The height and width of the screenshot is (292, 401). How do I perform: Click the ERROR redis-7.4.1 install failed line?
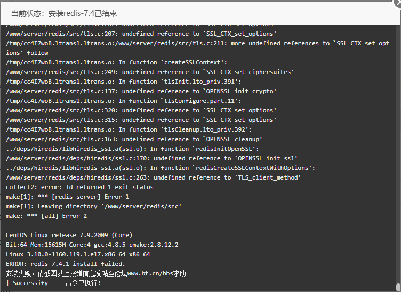[66, 264]
